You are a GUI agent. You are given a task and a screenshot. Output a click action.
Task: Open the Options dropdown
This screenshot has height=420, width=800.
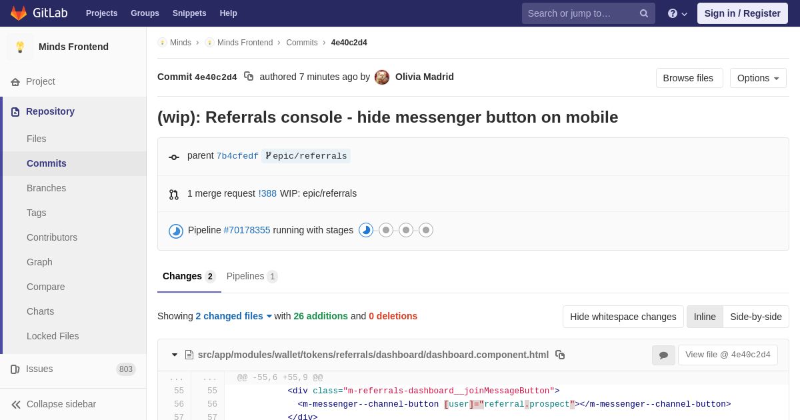(758, 78)
